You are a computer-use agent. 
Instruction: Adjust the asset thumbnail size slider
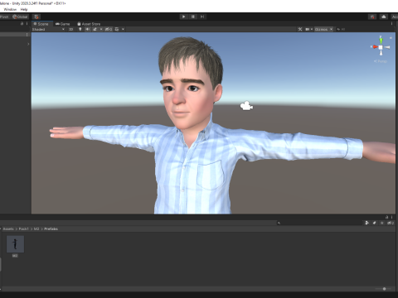pos(383,289)
